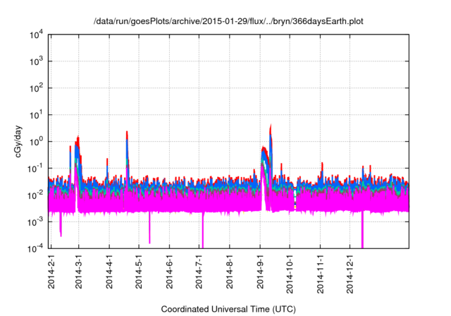
Task: Click the red peak in mid-April
Action: (127, 133)
